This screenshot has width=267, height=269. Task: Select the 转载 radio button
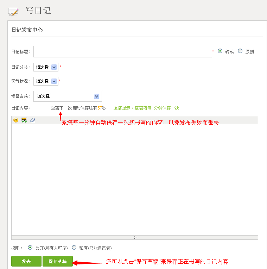[220, 51]
